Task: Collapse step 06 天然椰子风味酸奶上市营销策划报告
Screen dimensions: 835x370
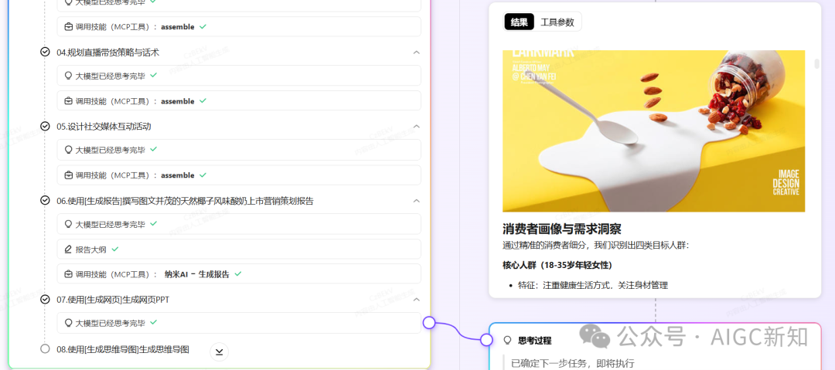Action: pos(417,201)
